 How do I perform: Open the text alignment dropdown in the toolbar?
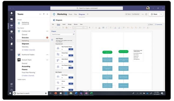pyautogui.click(x=111, y=27)
